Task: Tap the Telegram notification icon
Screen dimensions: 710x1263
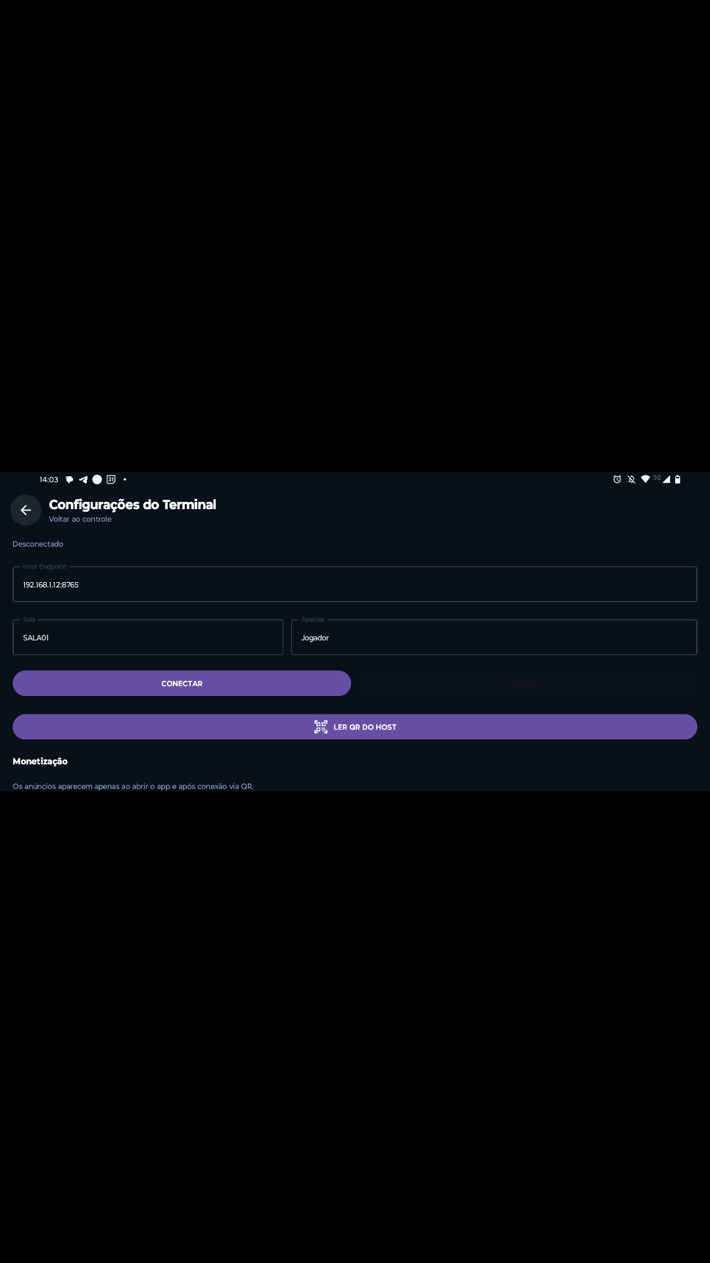Action: click(83, 480)
